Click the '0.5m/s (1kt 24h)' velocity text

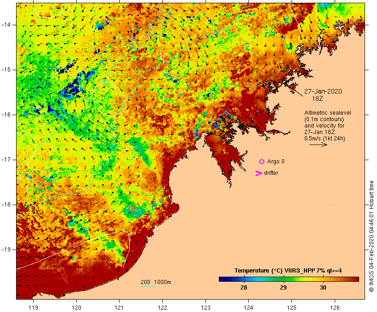click(x=325, y=139)
